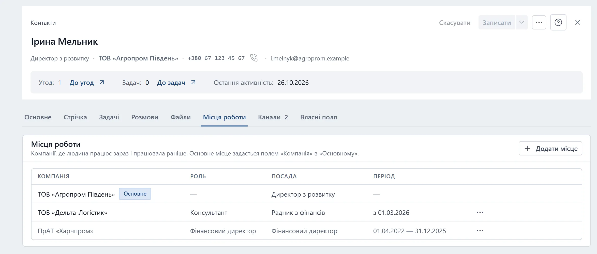This screenshot has height=254, width=597.
Task: Open row menu for ПрАТ «Харчпром»
Action: [x=480, y=231]
